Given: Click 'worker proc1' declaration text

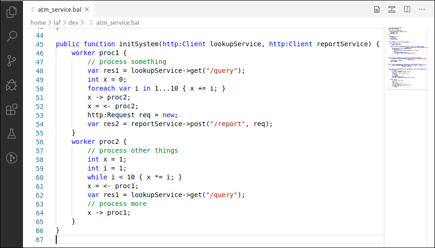Looking at the screenshot, I should pos(95,53).
